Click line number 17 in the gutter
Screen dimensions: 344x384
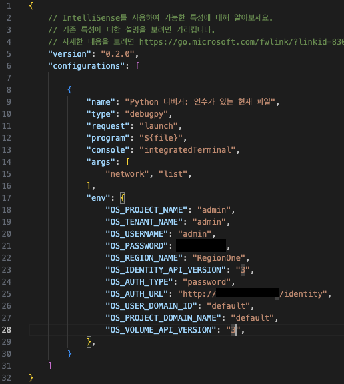coord(7,198)
